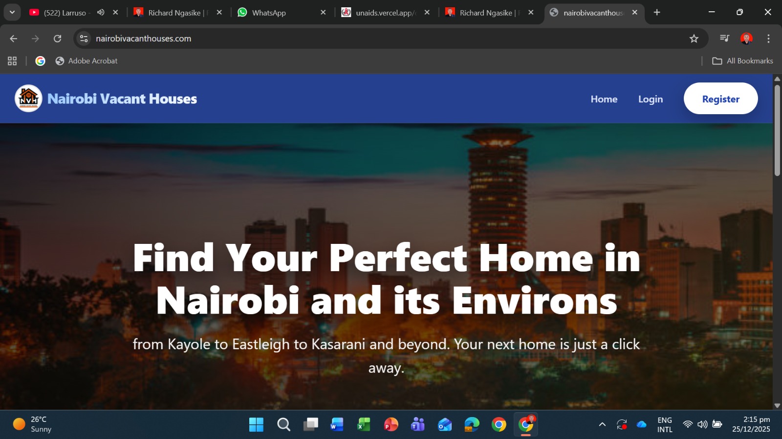Open the media controls icon in toolbar

click(724, 39)
